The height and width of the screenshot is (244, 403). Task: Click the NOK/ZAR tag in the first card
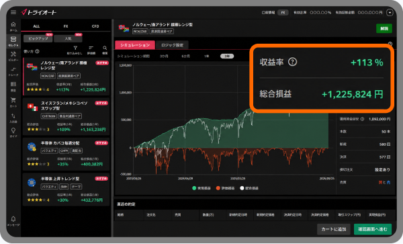[x=48, y=76]
